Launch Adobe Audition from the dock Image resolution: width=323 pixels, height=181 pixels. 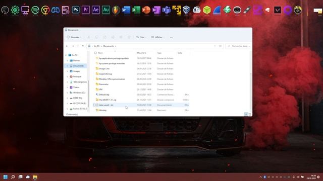pos(106,10)
